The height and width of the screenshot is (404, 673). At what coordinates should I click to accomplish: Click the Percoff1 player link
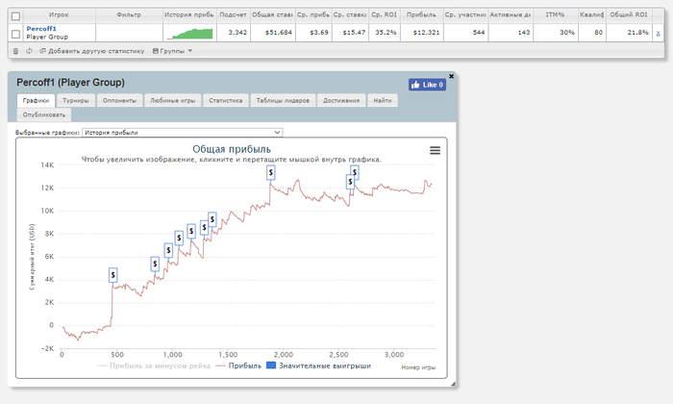(x=41, y=29)
